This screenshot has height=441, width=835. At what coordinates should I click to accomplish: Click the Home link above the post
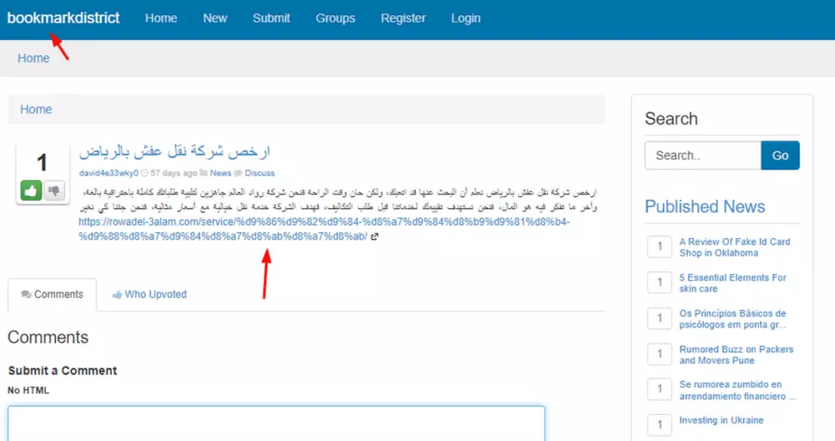[x=36, y=109]
